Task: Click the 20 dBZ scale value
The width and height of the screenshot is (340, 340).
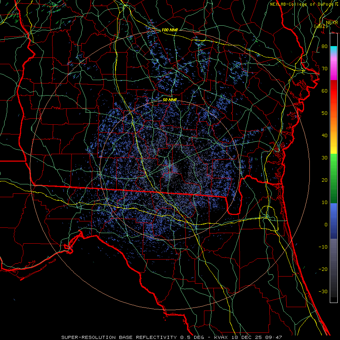Action: (325, 180)
